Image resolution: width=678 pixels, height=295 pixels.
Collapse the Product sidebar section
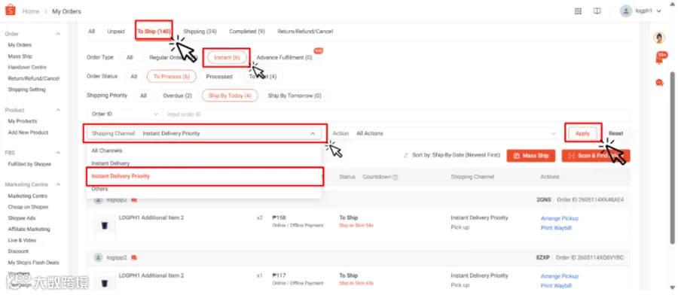click(58, 110)
